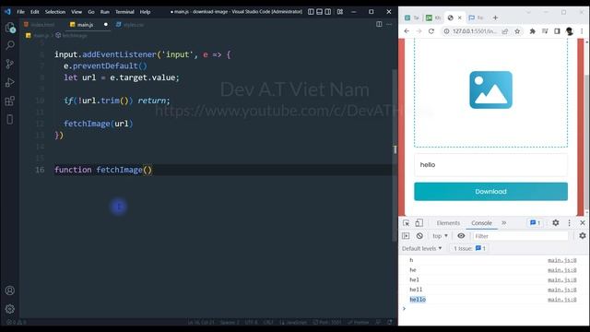Open the Search view in VS Code
Screen dimensions: 590x332
[10, 45]
